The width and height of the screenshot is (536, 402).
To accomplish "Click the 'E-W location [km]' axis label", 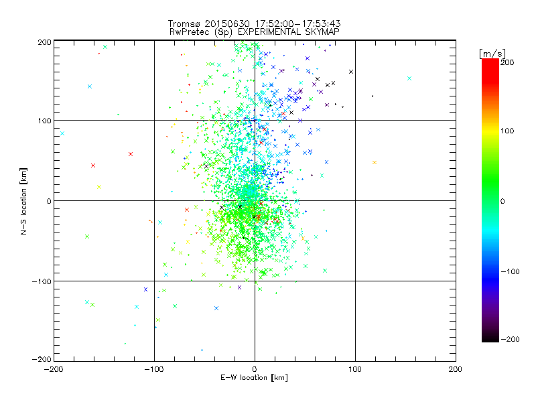I will 254,378.
